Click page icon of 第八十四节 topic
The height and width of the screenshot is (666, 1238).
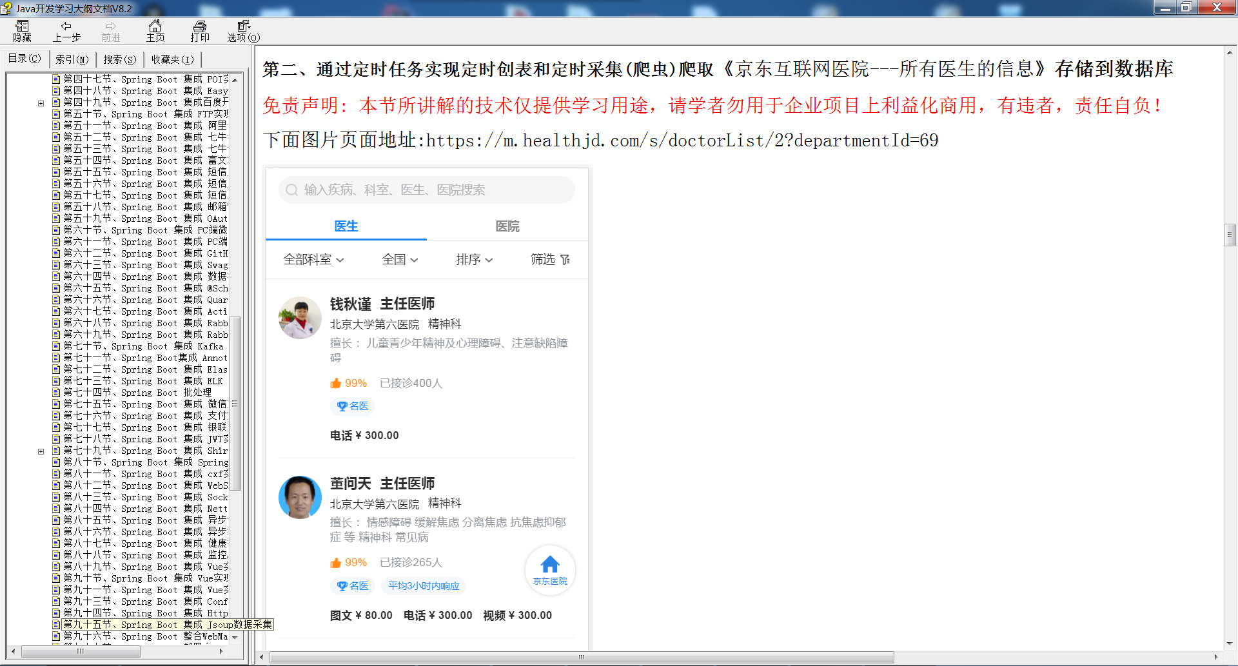(x=56, y=509)
